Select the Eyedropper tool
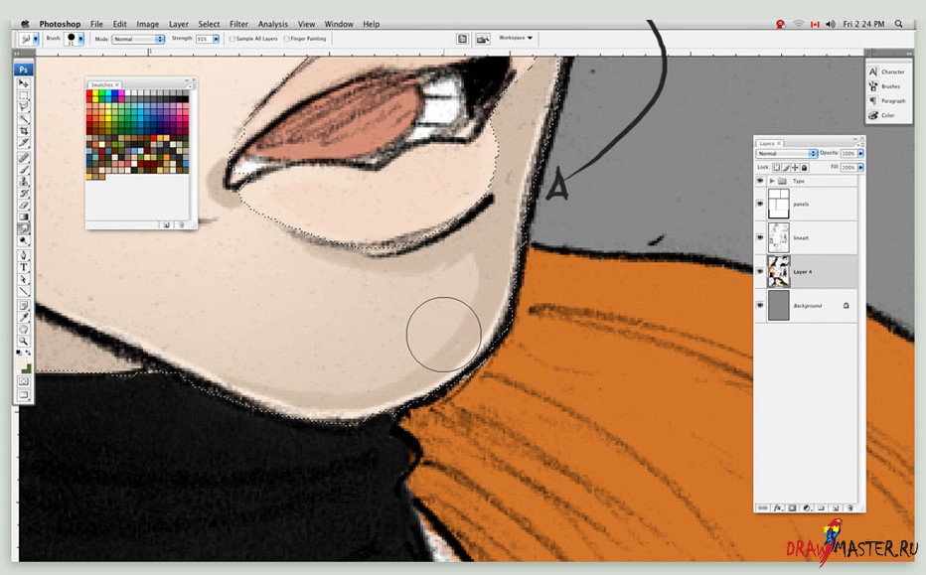 (x=24, y=317)
